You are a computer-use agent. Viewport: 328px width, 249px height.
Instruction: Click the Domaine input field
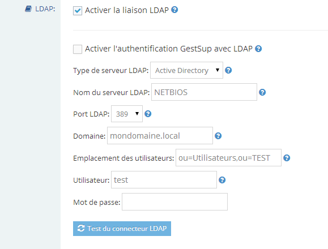tap(160, 136)
